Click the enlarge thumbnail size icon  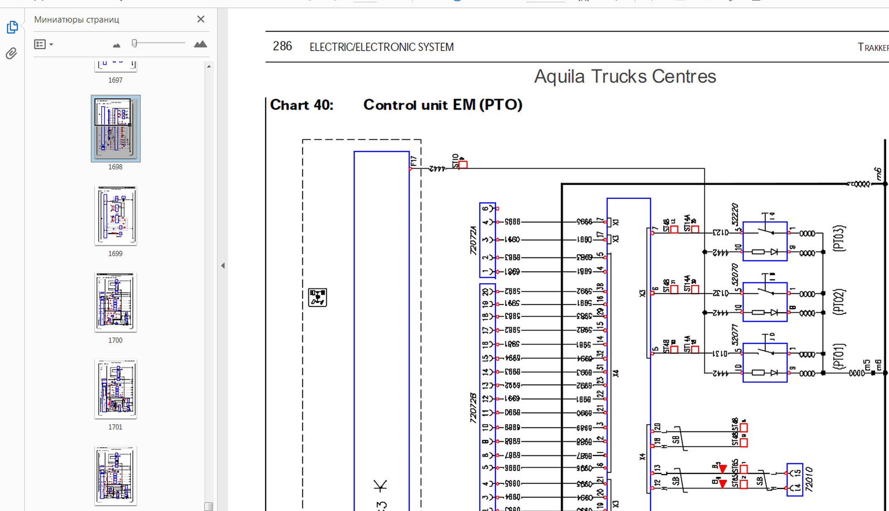200,44
